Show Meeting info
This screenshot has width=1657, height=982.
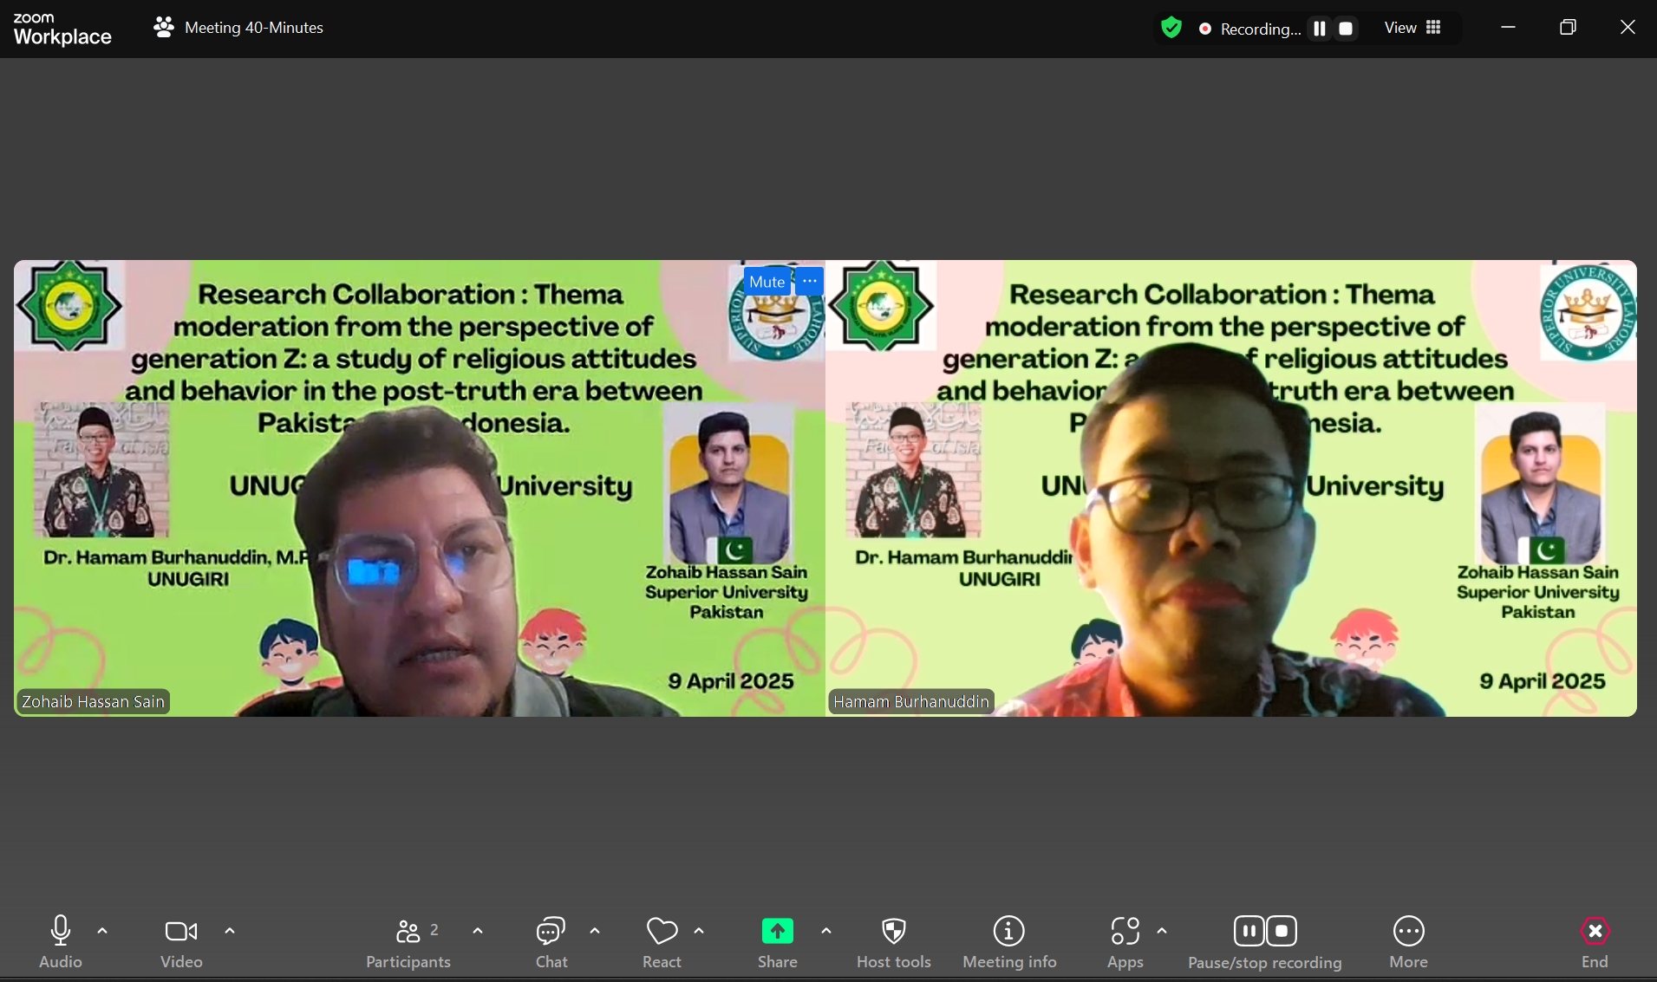(x=1009, y=941)
